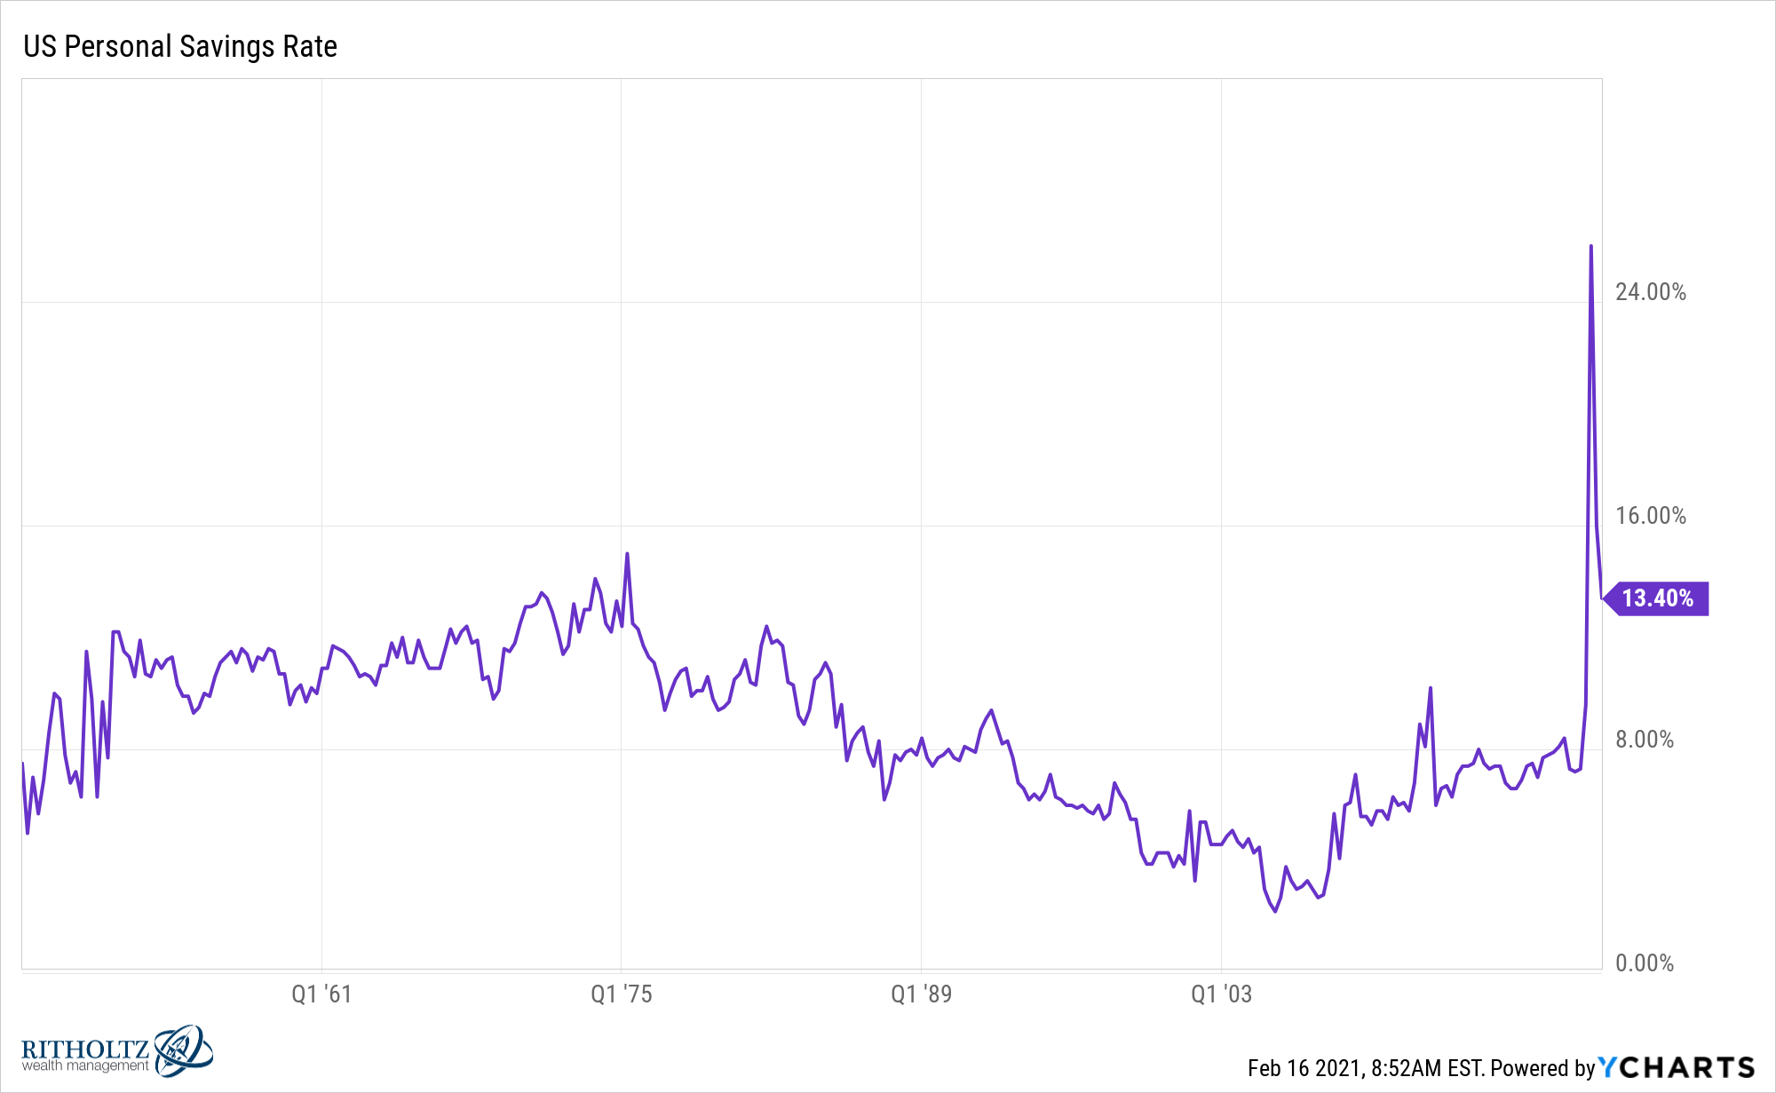Click the 'wealth management' tagline text
The width and height of the screenshot is (1776, 1093).
85,1065
